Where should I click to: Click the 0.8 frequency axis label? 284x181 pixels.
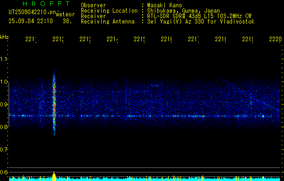4,127
